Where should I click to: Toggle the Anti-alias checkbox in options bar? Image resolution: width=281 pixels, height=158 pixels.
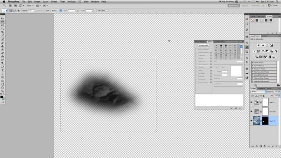pyautogui.click(x=36, y=11)
